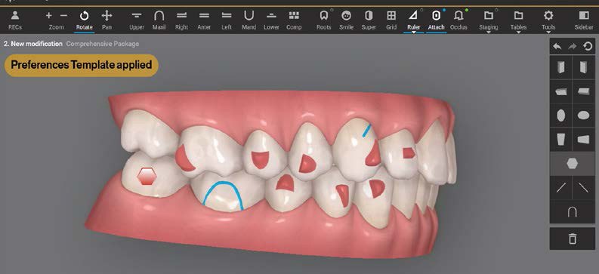Switch to the Mandibular occlusal view
Screen dimensions: 599x274
coord(249,20)
